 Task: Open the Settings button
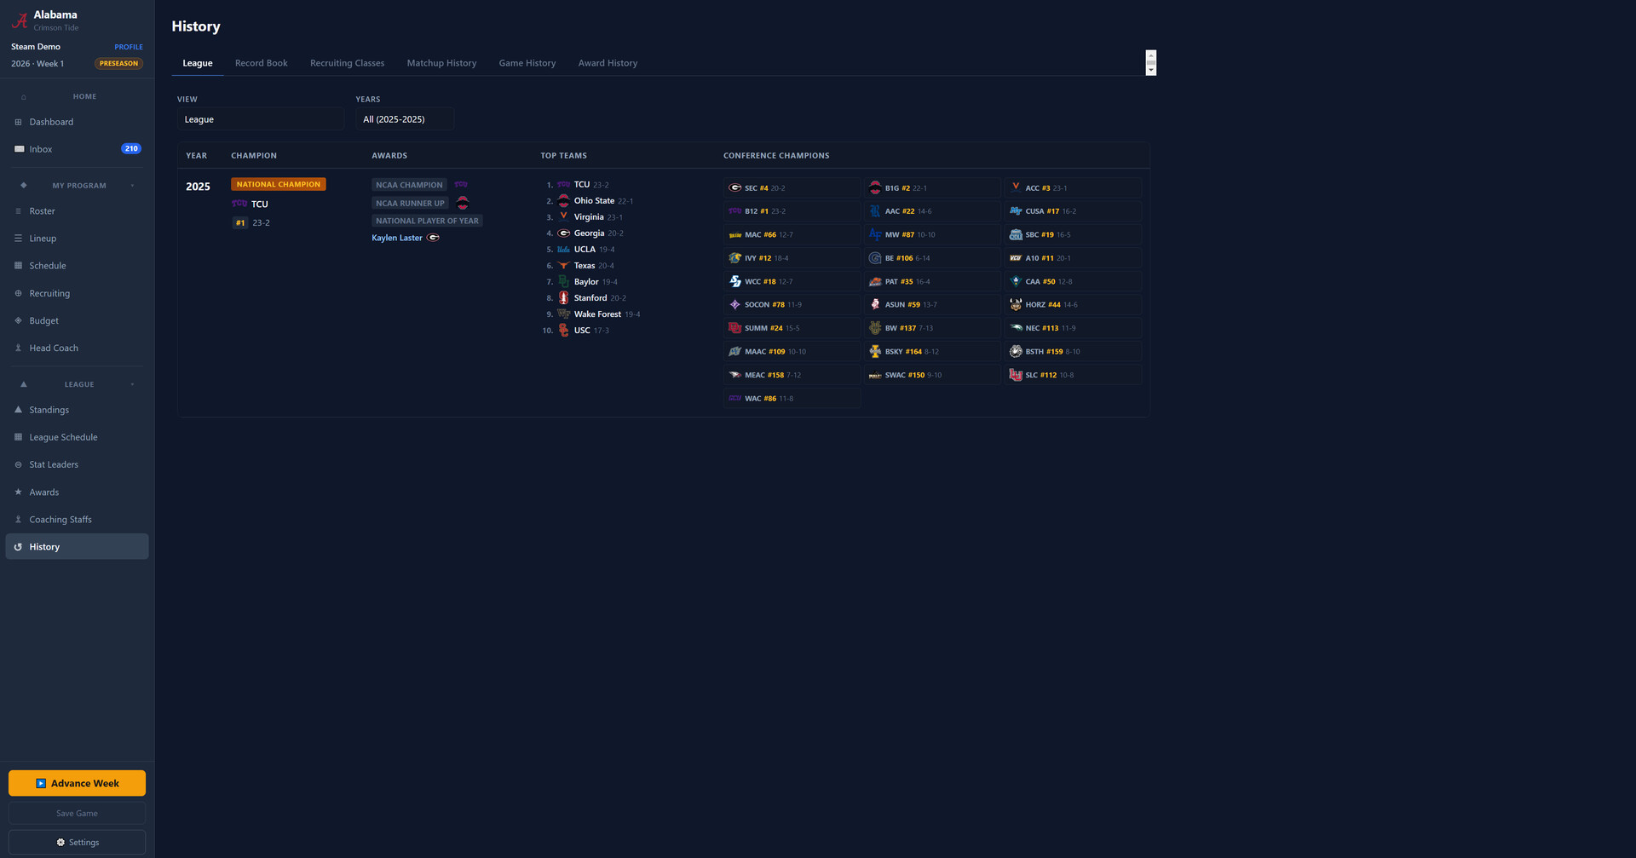pyautogui.click(x=77, y=842)
